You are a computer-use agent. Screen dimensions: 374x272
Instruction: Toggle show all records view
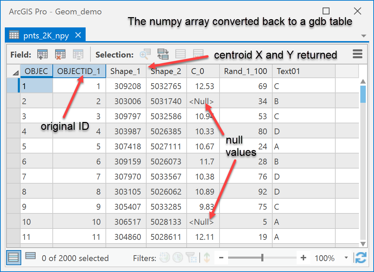[13, 258]
